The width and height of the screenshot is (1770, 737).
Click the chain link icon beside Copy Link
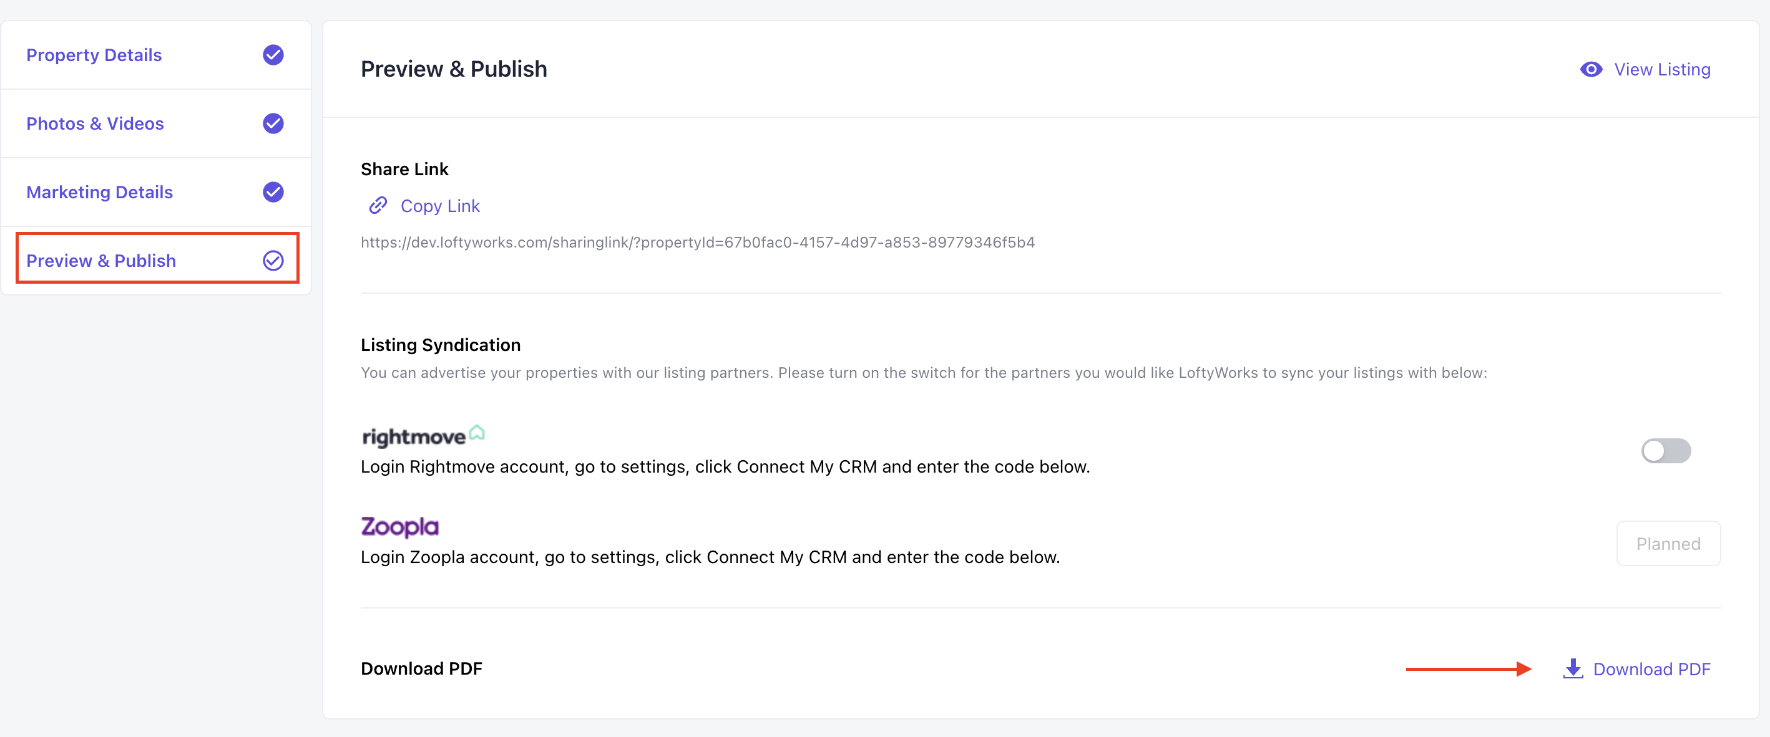tap(378, 205)
